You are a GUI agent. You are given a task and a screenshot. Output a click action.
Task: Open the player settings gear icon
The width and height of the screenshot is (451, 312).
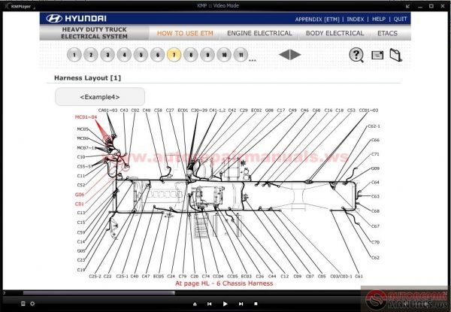click(x=32, y=304)
